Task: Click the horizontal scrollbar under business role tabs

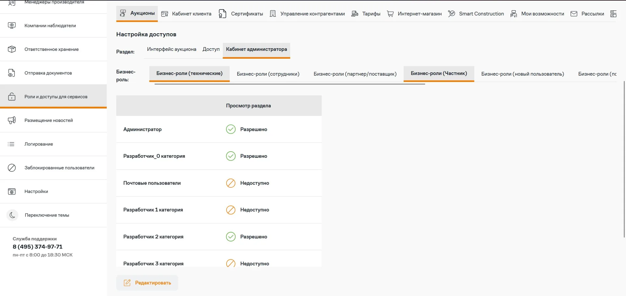Action: [290, 84]
